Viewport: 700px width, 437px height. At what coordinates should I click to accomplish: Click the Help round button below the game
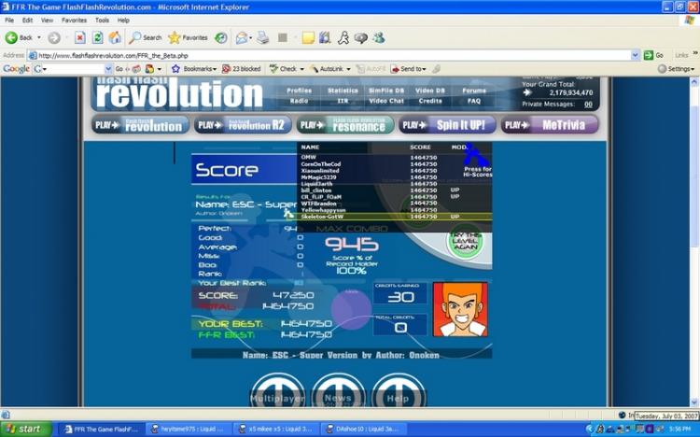click(x=399, y=391)
